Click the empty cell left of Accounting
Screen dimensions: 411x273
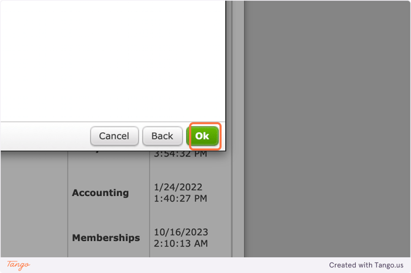pos(34,193)
